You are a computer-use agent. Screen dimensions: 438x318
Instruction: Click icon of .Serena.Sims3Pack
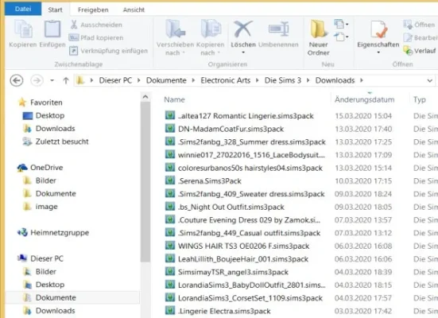(170, 180)
